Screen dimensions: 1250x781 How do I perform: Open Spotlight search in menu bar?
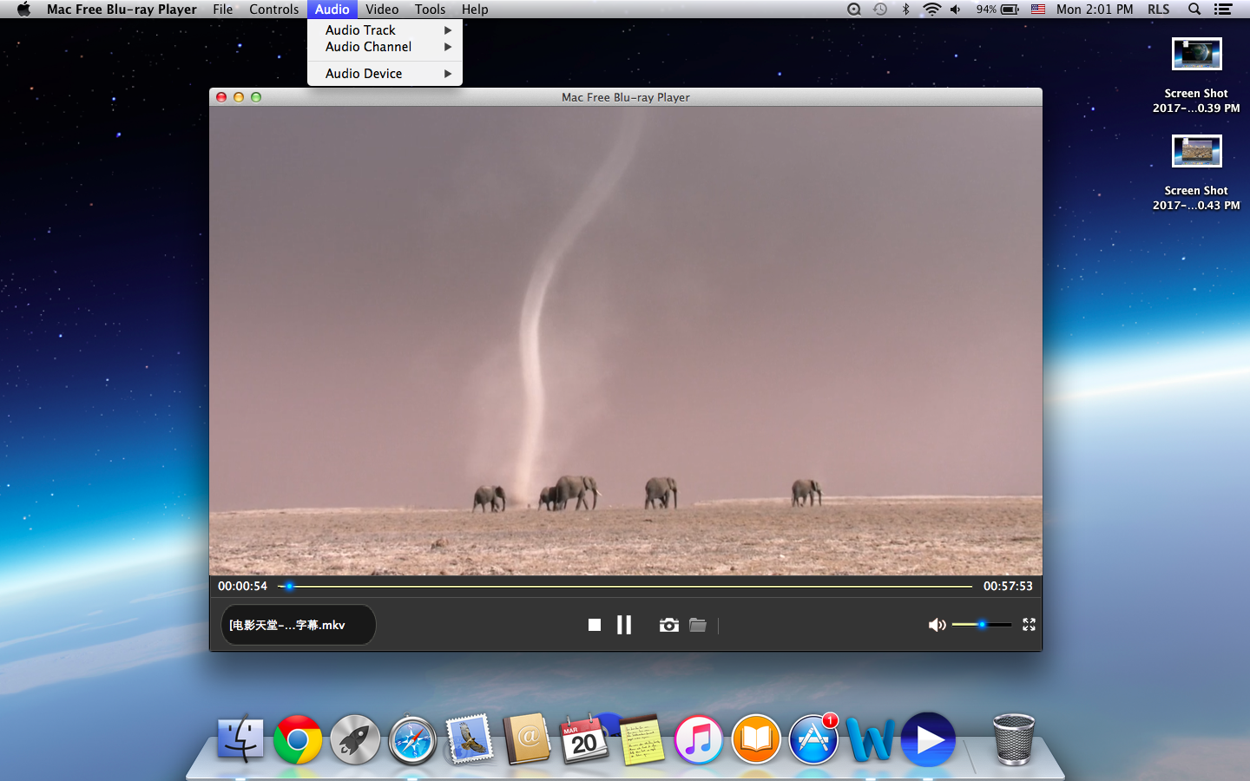[x=1194, y=10]
